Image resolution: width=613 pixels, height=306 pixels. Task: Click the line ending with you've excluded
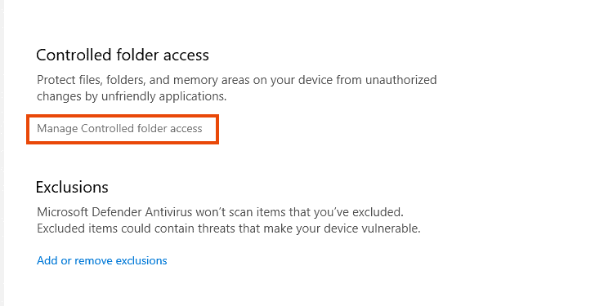tap(220, 212)
